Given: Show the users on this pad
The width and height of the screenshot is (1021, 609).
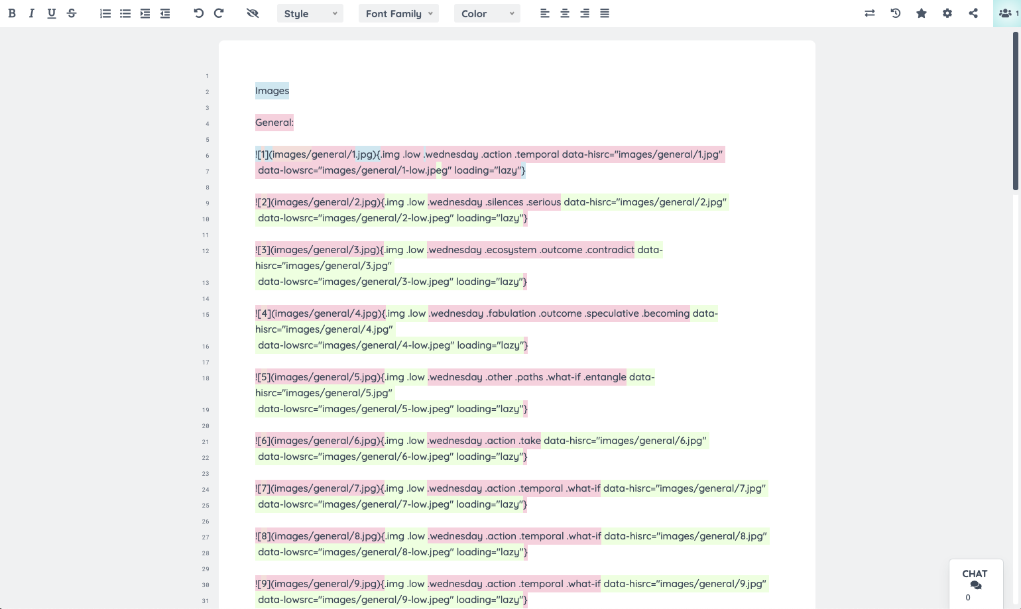Looking at the screenshot, I should tap(1007, 13).
